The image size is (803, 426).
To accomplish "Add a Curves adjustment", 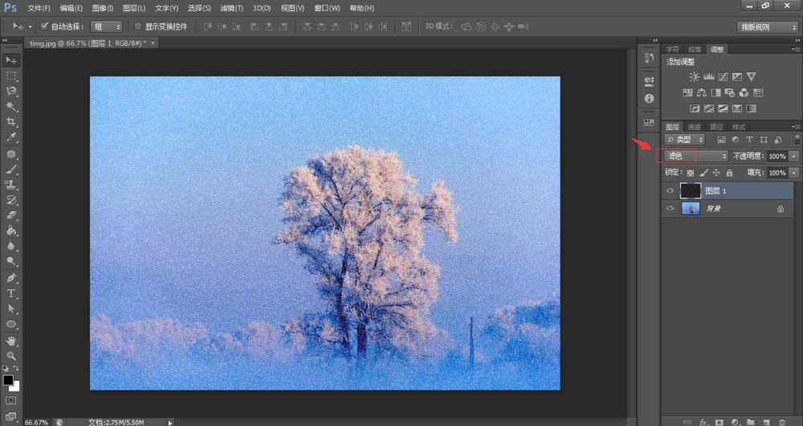I will tap(723, 77).
